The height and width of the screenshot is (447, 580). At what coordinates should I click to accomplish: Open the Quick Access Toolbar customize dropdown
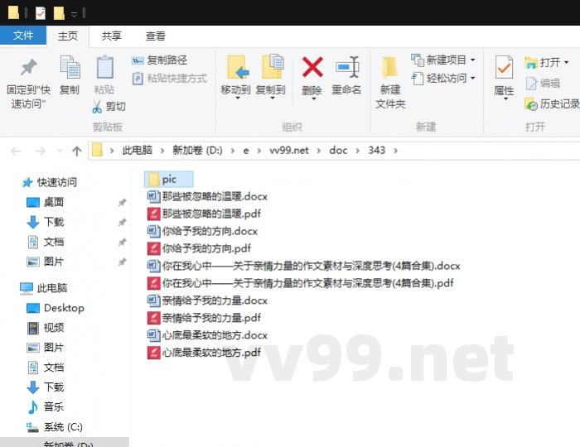[74, 14]
